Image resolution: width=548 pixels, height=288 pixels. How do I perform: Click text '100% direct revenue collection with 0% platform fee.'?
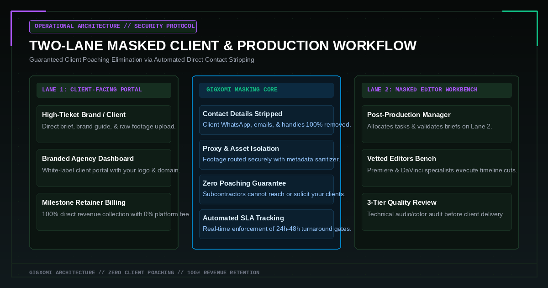[116, 214]
